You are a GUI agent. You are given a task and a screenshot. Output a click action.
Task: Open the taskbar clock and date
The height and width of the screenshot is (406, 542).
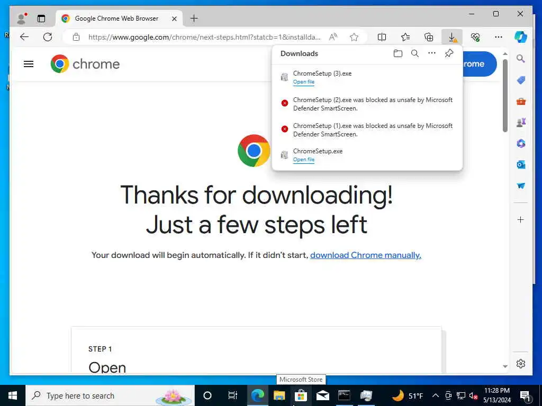[x=497, y=395]
